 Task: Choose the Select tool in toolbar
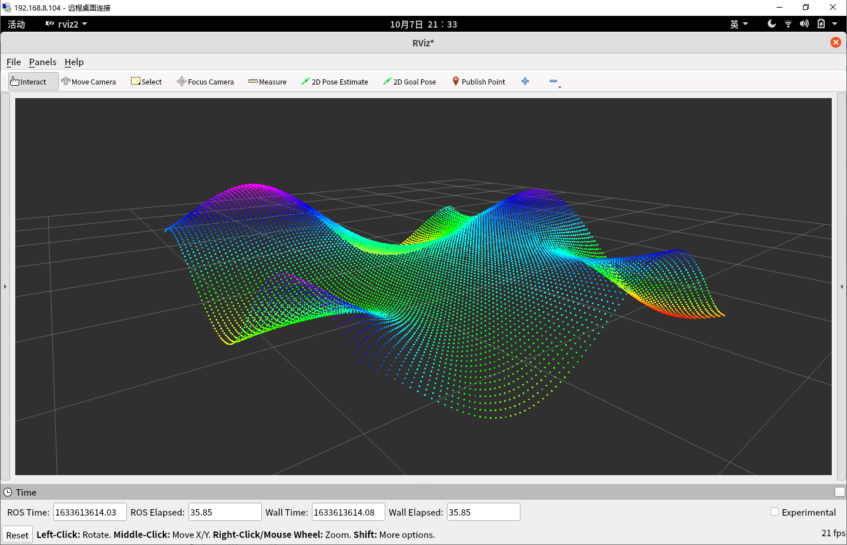click(x=146, y=82)
